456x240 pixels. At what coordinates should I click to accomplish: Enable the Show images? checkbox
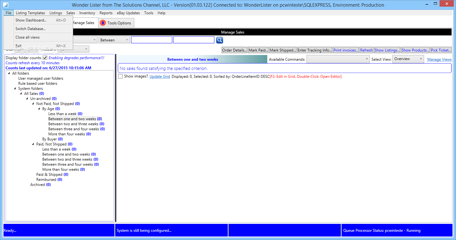tap(120, 76)
